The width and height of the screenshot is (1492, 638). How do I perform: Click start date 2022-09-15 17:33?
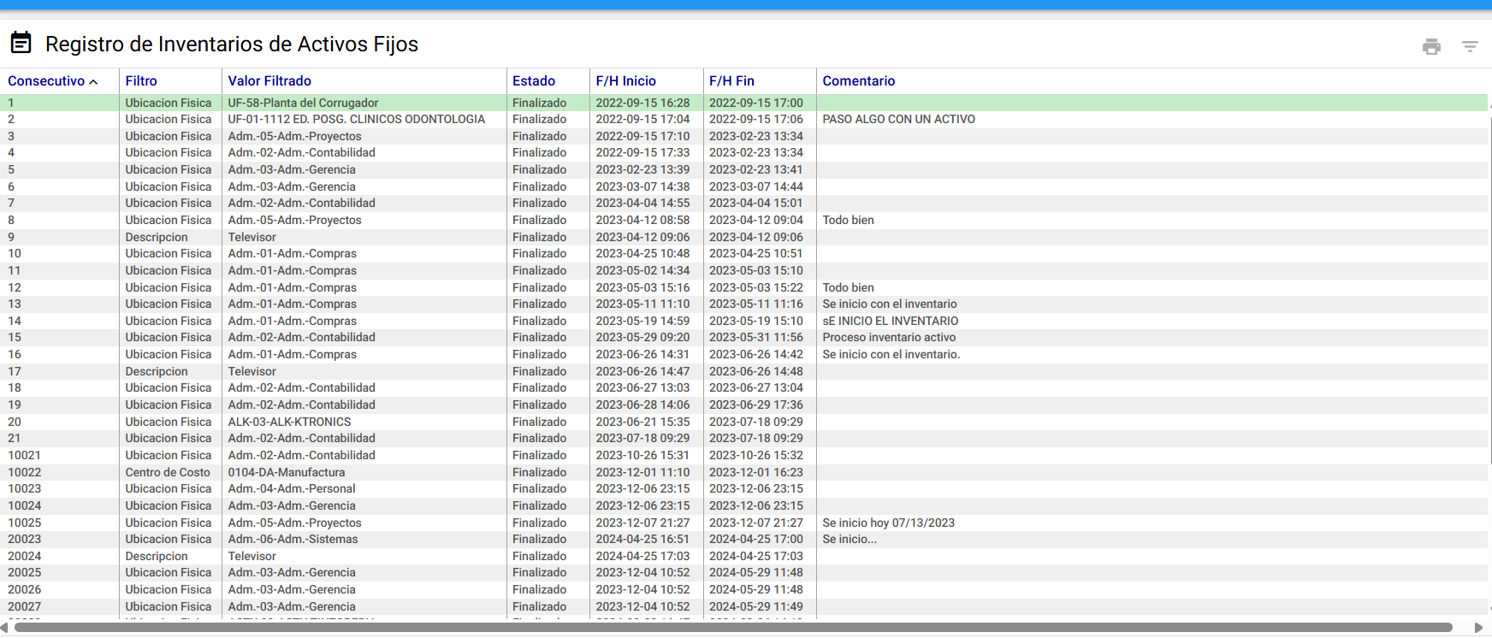(642, 153)
